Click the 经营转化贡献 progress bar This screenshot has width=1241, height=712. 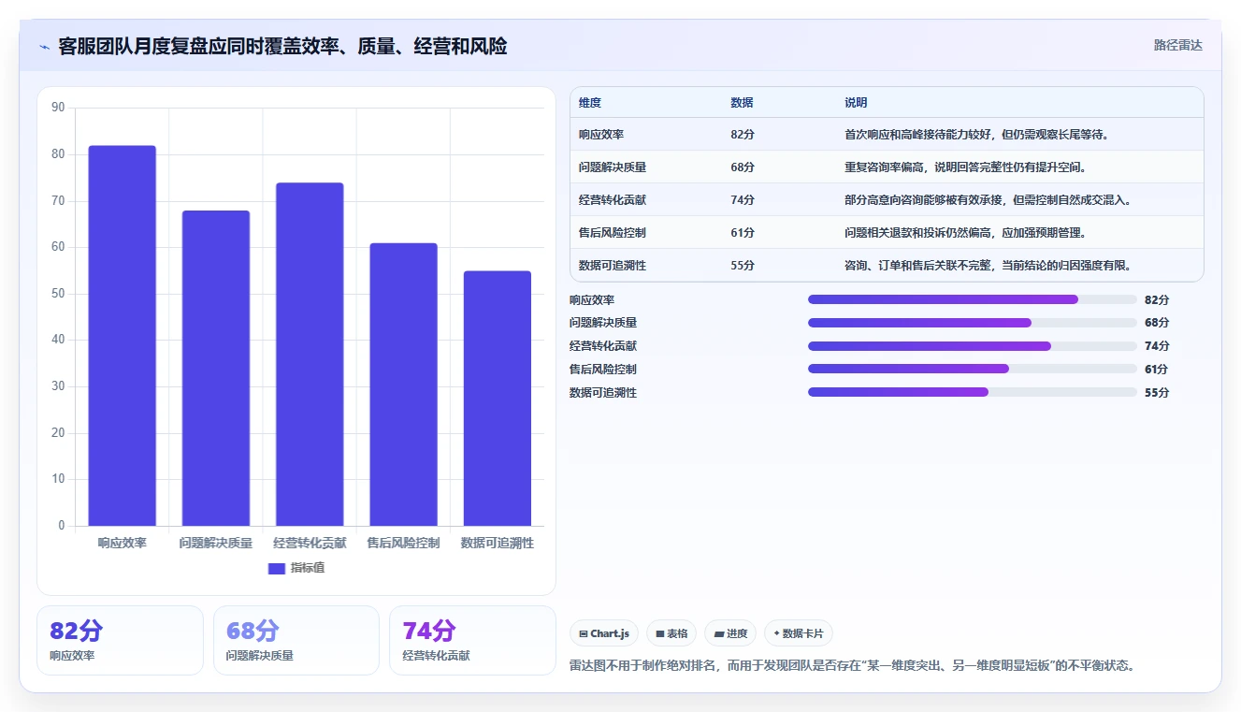coord(973,346)
